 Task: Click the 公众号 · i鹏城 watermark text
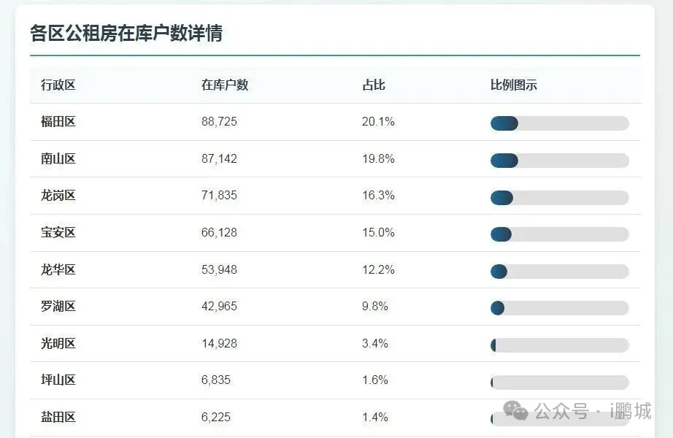tap(593, 411)
